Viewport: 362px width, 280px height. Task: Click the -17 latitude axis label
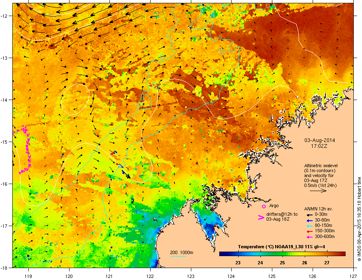5,226
